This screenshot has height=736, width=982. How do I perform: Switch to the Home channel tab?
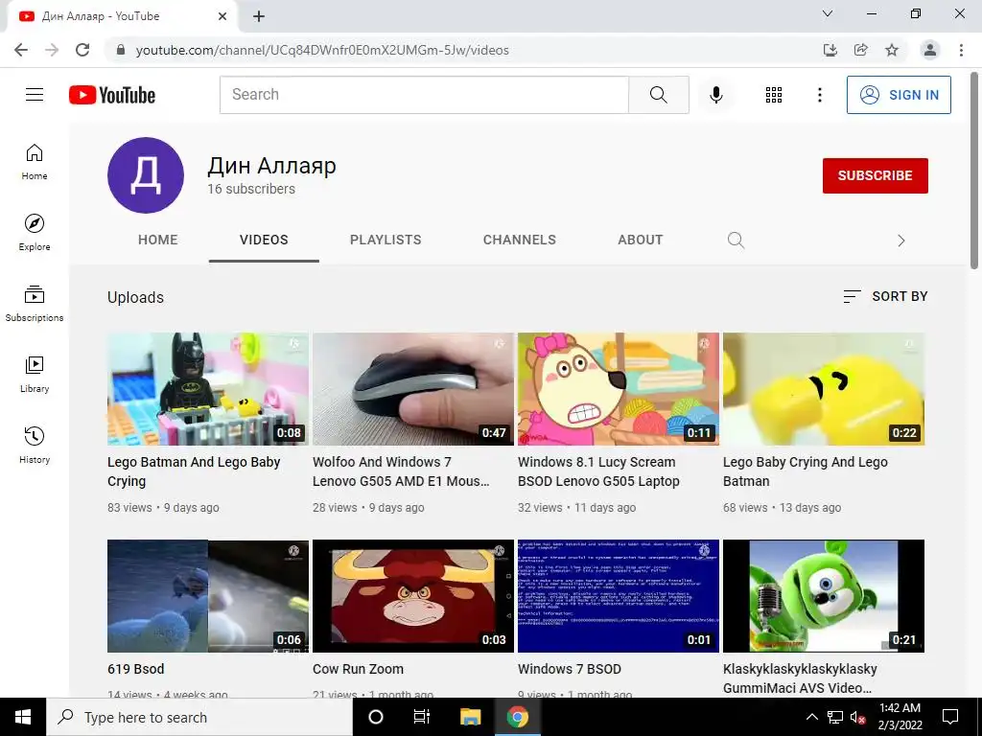tap(158, 240)
